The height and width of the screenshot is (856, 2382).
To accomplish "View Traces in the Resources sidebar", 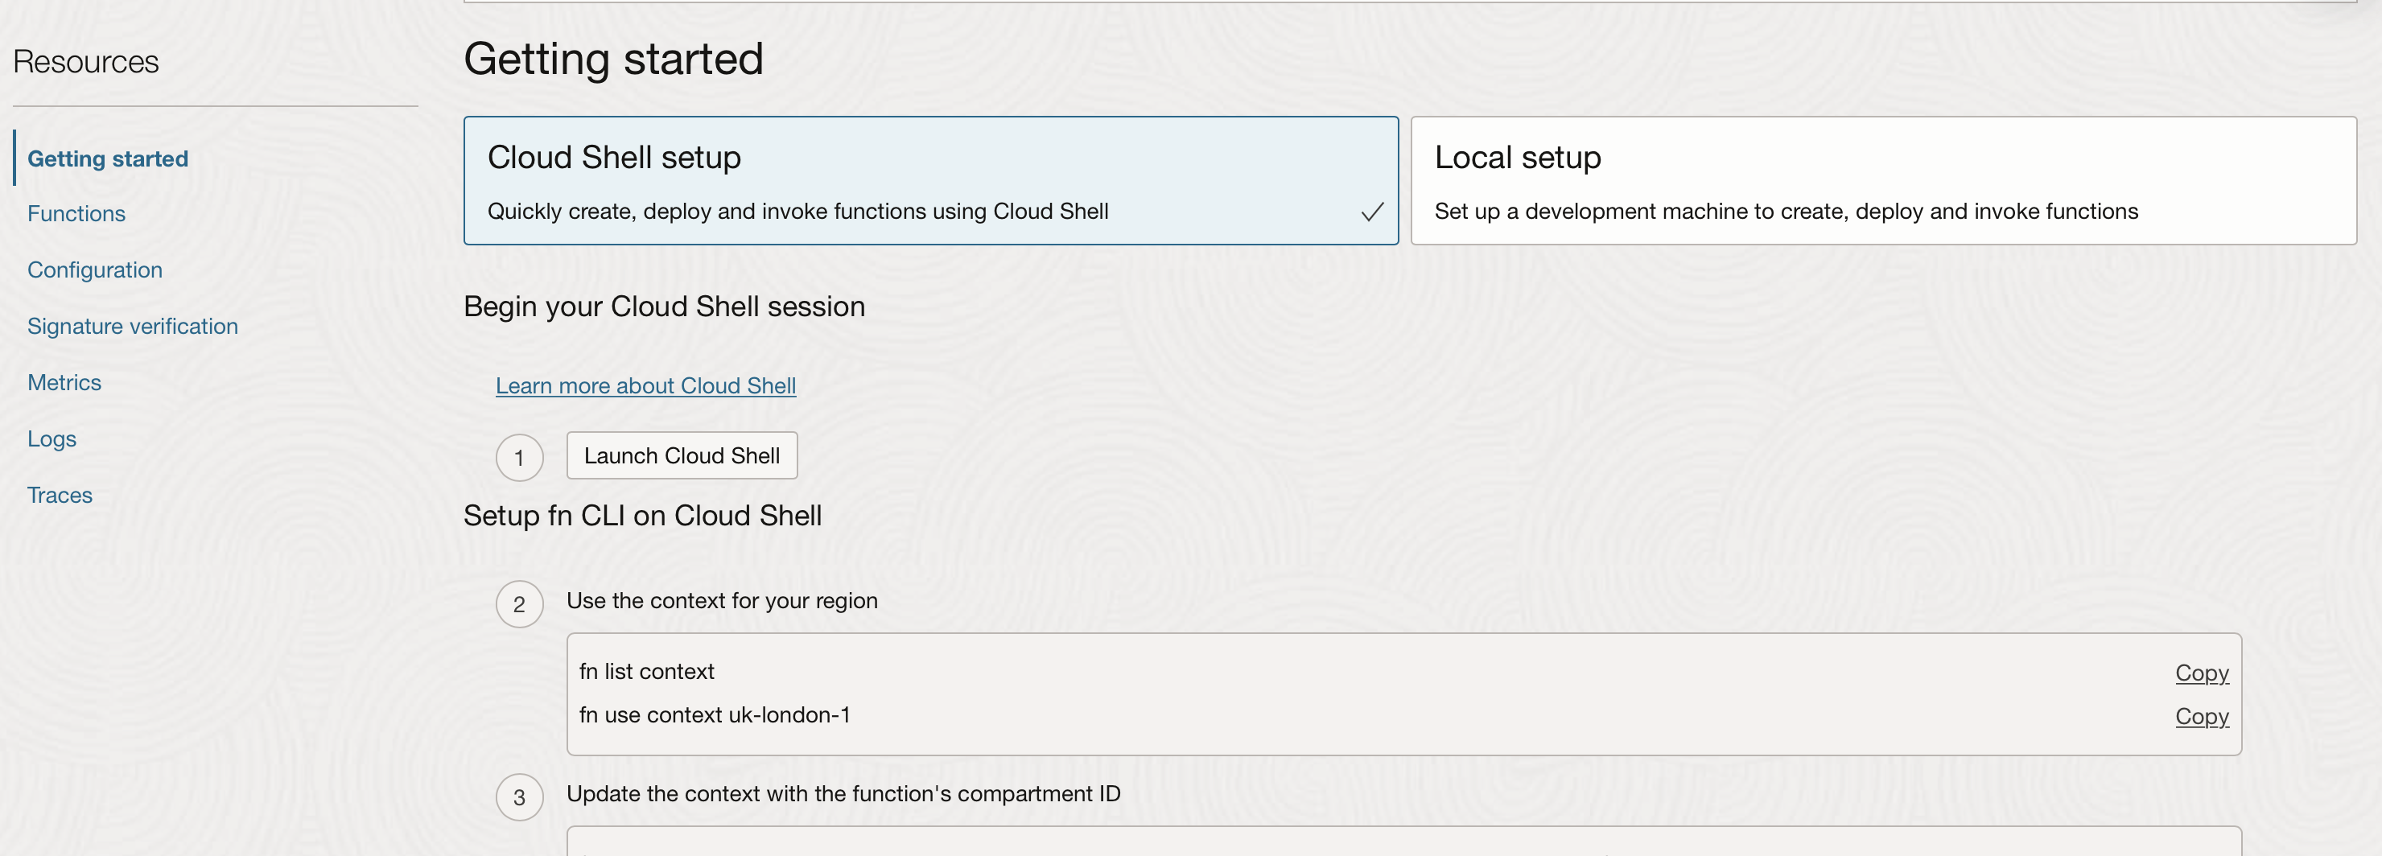I will point(60,496).
